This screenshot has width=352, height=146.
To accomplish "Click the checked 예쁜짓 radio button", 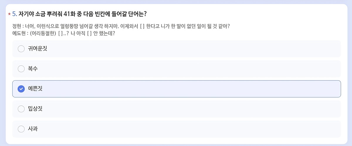I will [21, 89].
